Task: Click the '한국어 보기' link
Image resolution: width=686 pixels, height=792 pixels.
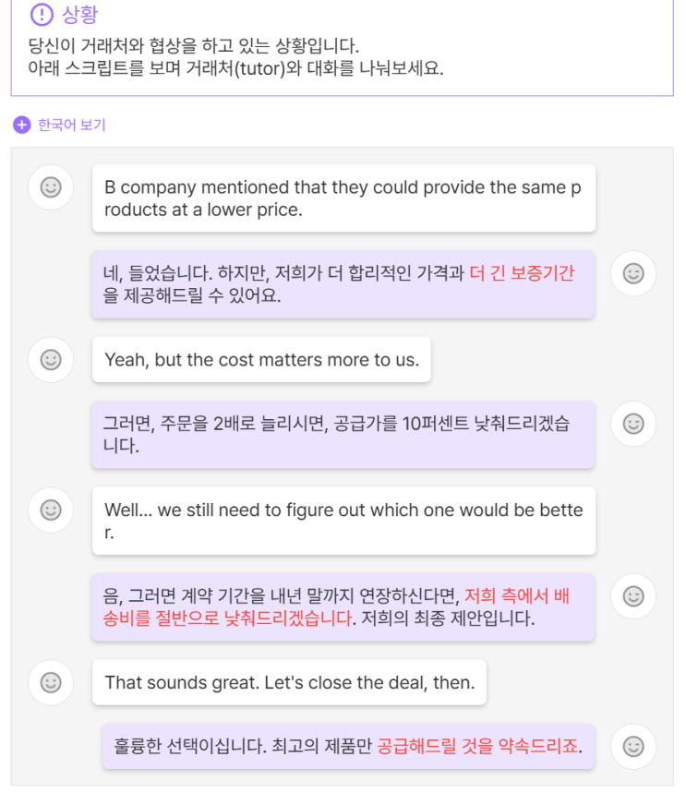Action: click(x=72, y=125)
